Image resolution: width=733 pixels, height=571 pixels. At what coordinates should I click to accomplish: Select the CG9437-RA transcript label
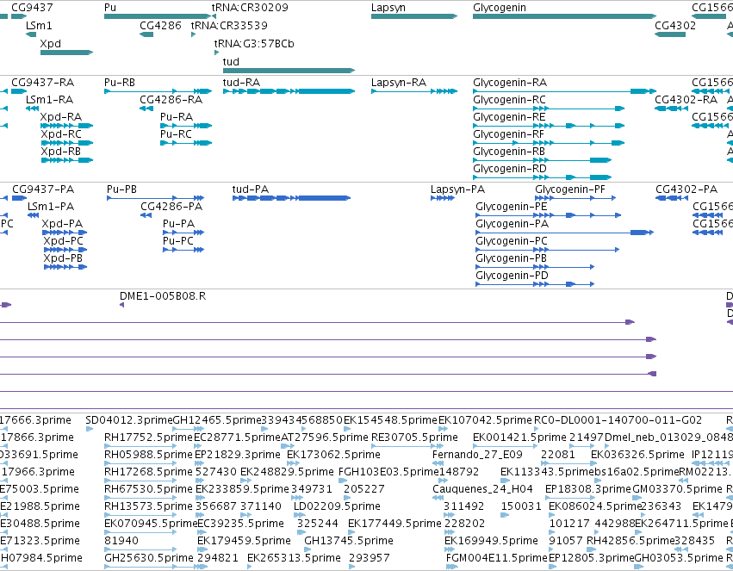42,83
